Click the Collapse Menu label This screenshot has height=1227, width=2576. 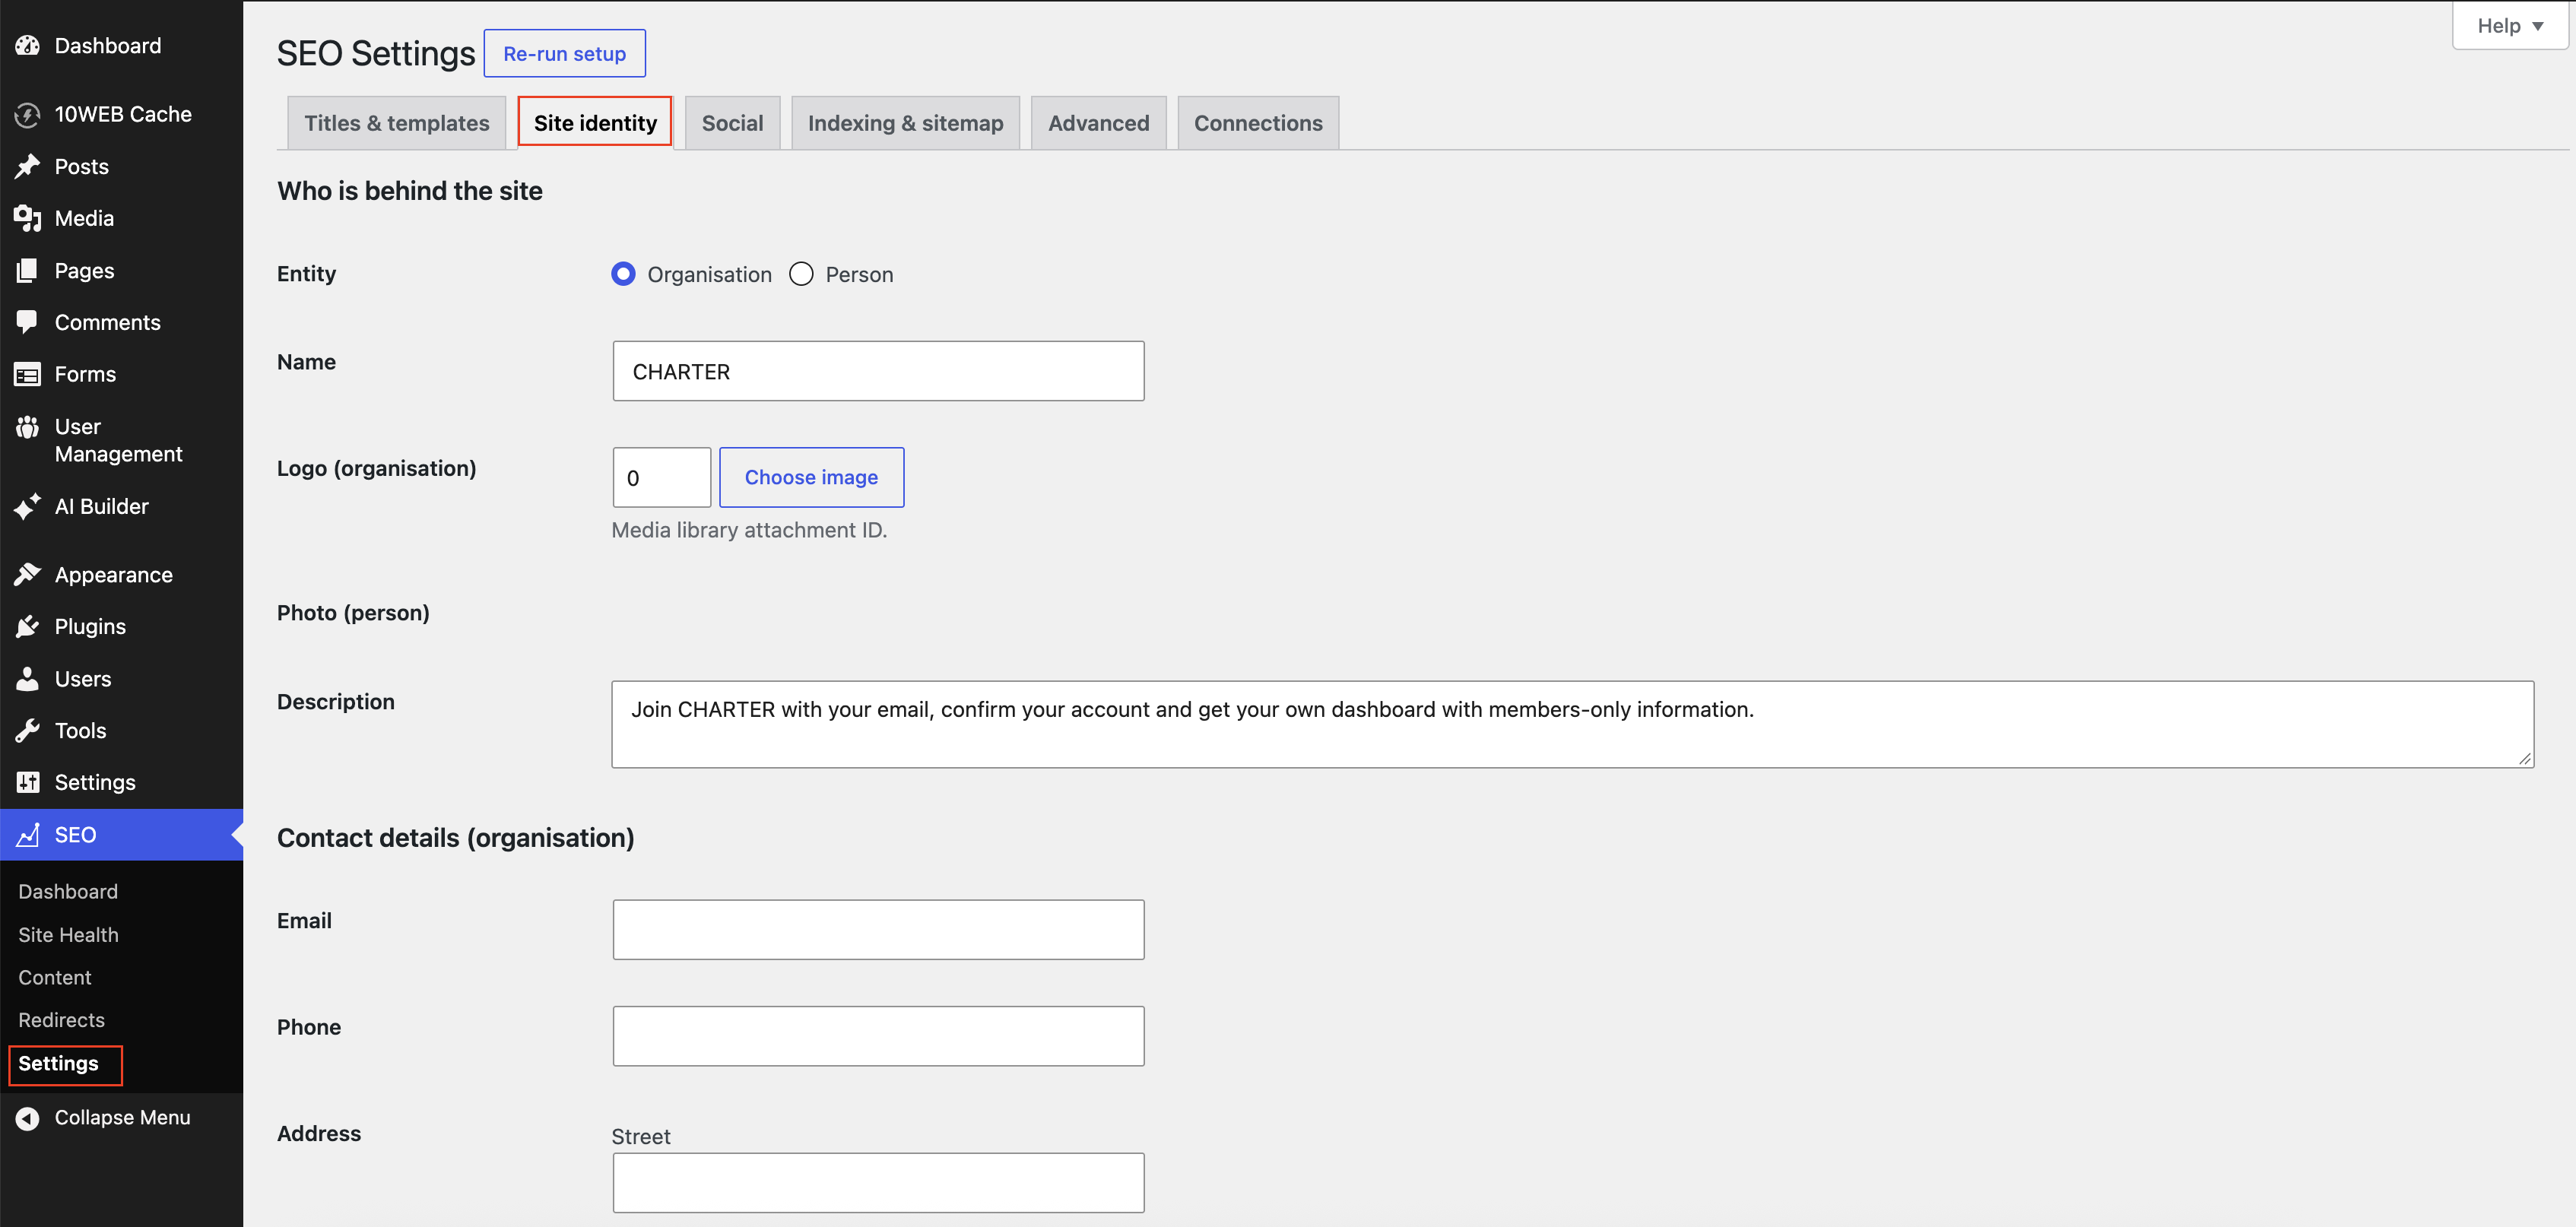[x=122, y=1117]
